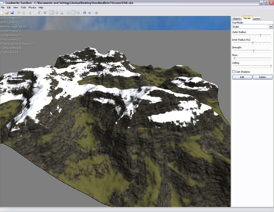Click the Paste clipboard icon

tap(40, 13)
